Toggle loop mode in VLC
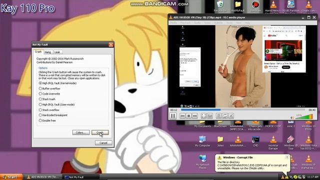Image resolution: width=320 pixels, height=180 pixels. click(x=224, y=116)
